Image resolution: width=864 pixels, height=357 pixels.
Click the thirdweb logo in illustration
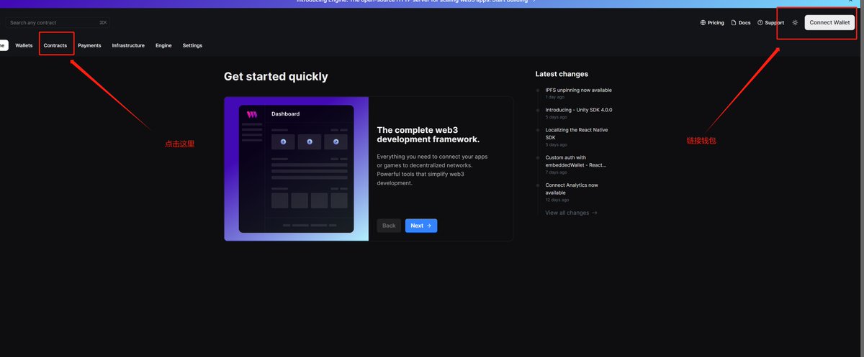(x=251, y=114)
